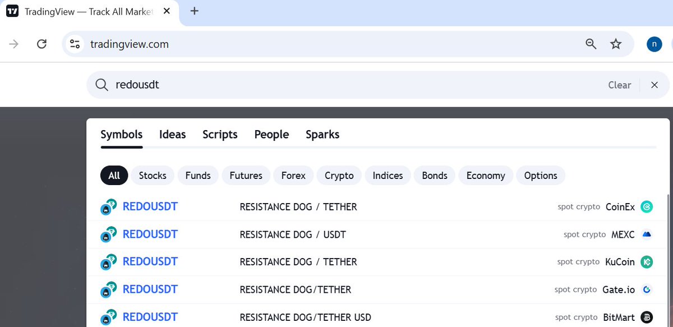Open a new browser tab
Screen dimensions: 673x327
[194, 11]
